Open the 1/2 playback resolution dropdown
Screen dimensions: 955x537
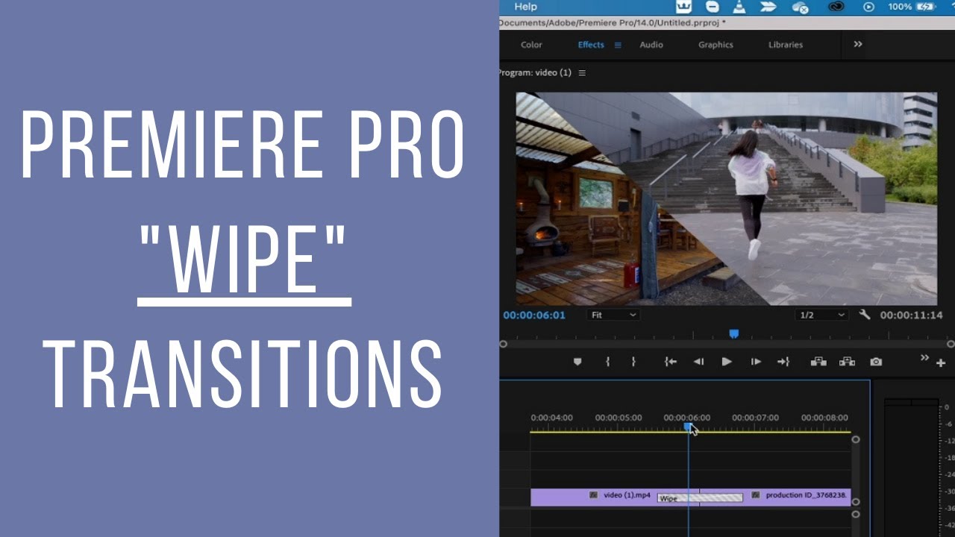pyautogui.click(x=821, y=315)
